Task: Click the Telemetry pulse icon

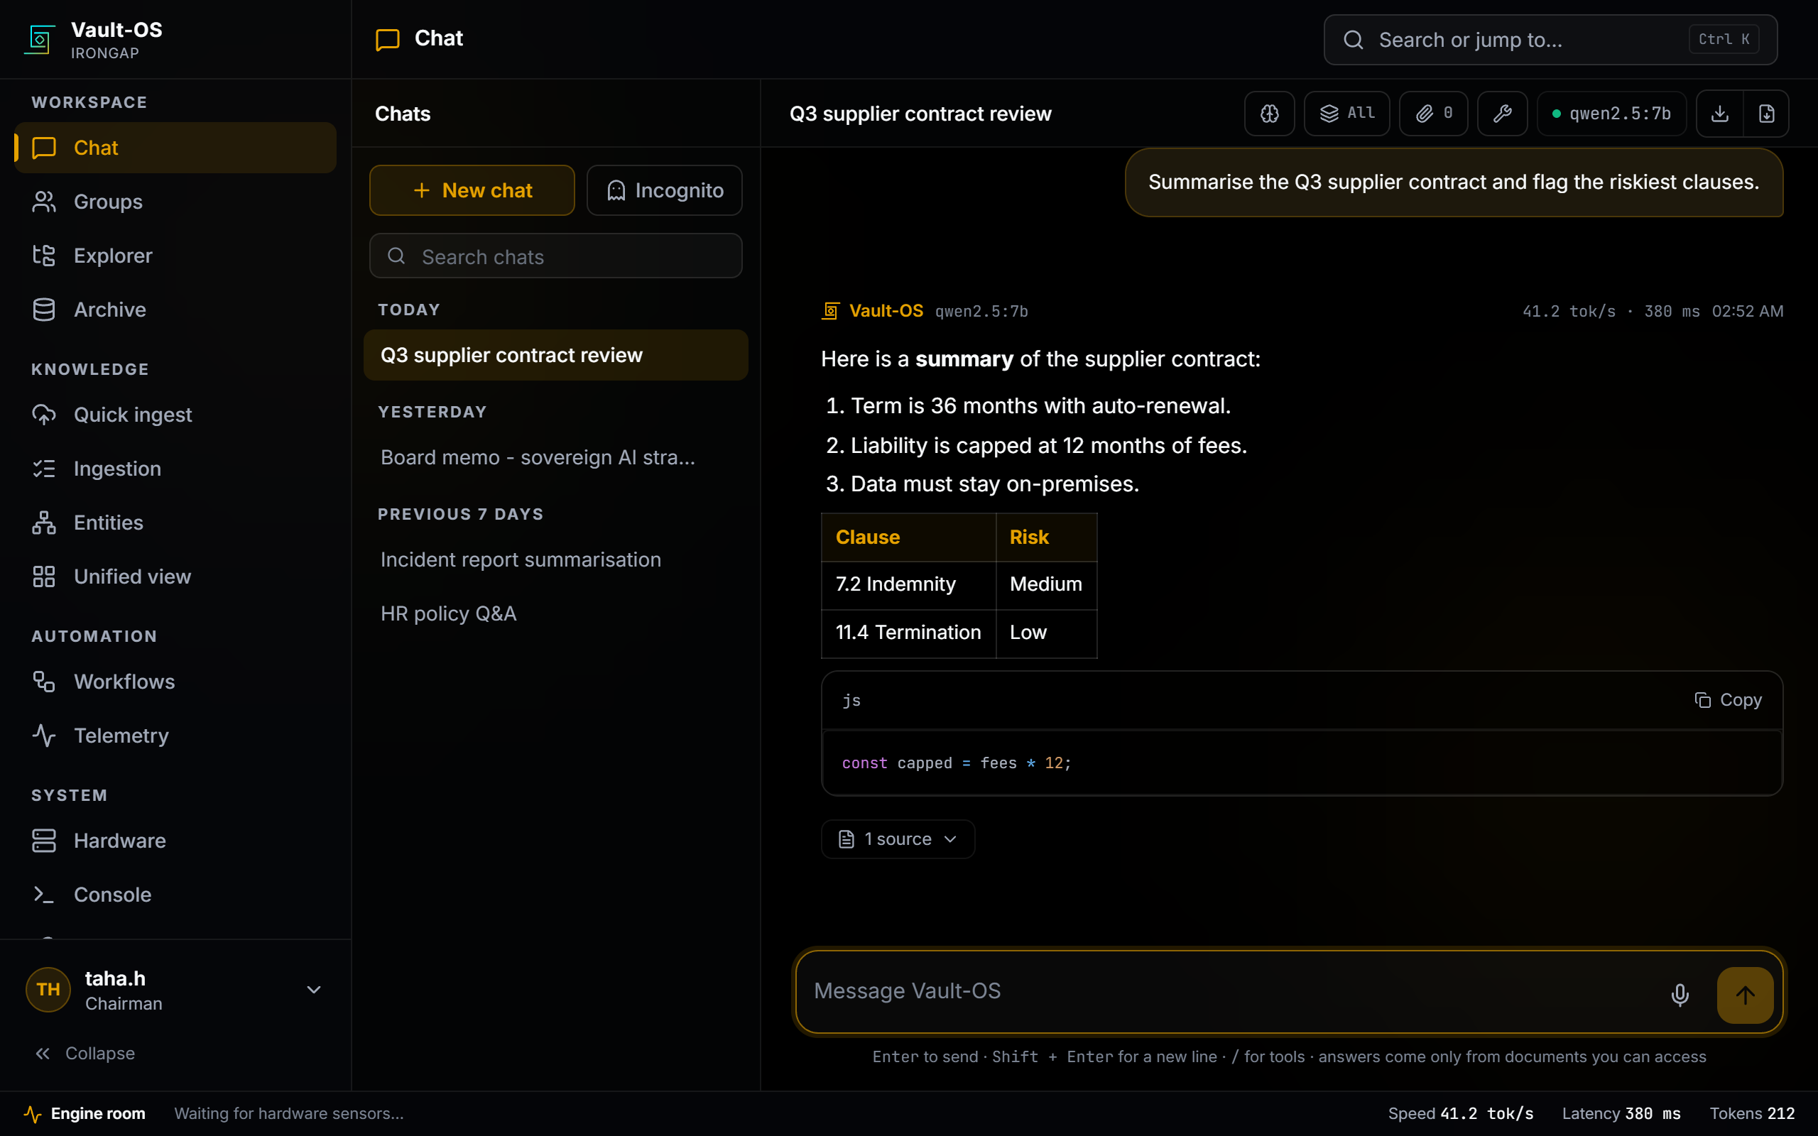Action: [x=43, y=736]
